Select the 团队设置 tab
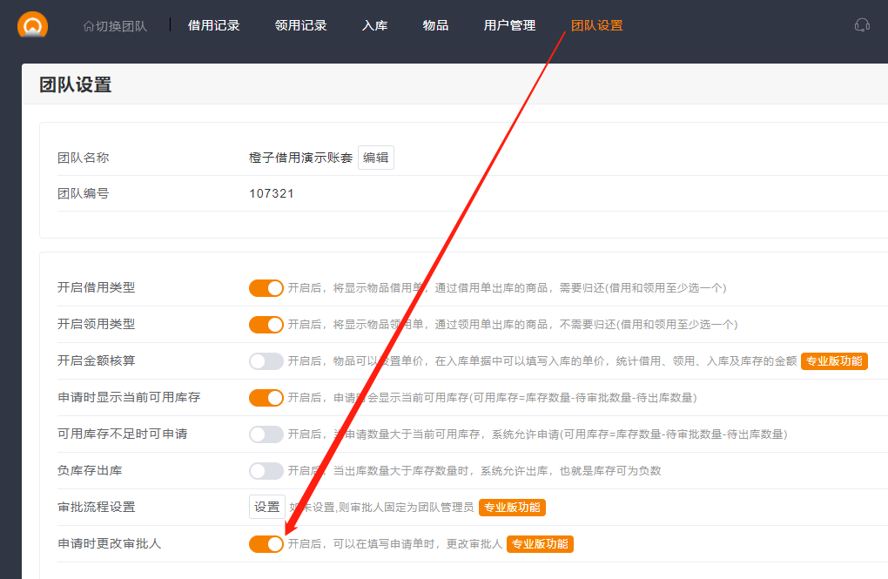The image size is (888, 579). tap(596, 25)
